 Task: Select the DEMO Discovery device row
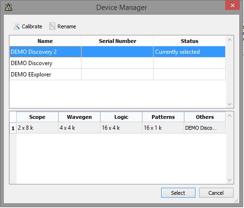click(x=117, y=63)
